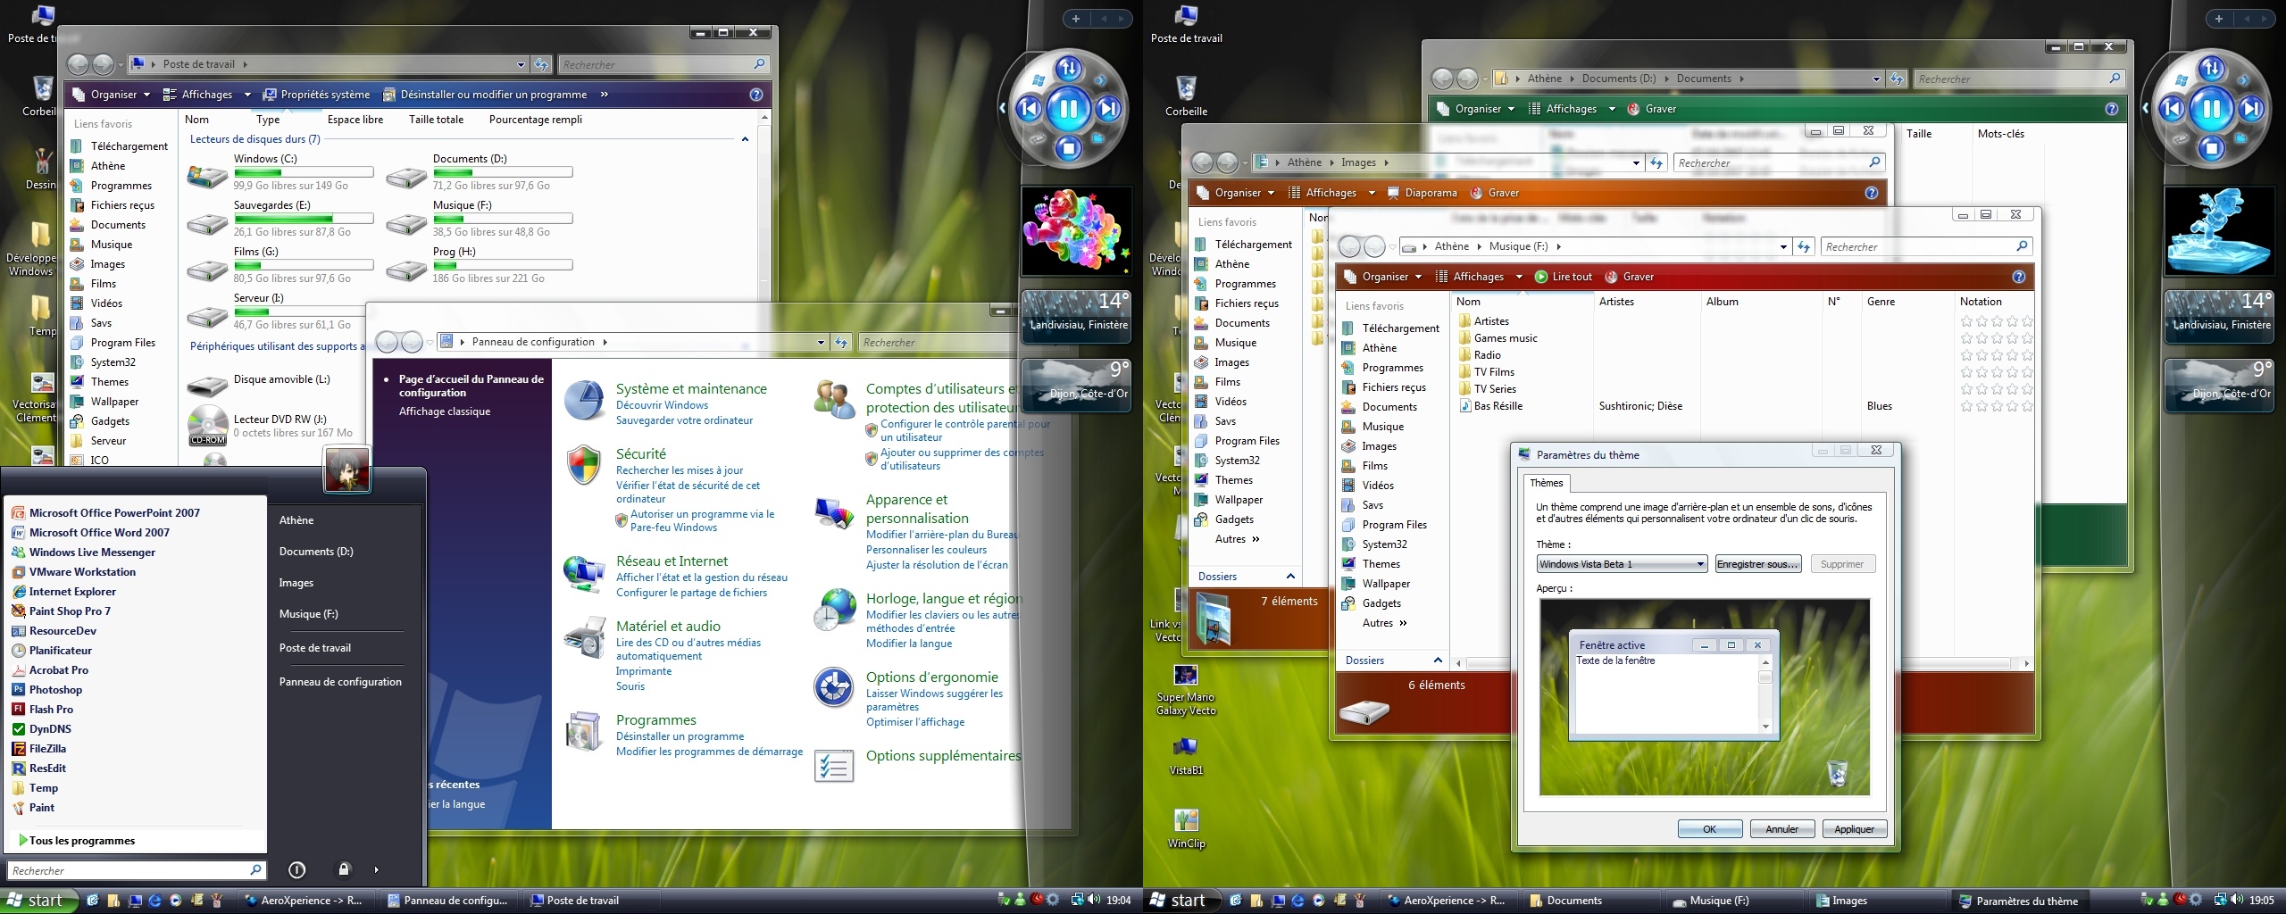The height and width of the screenshot is (914, 2286).
Task: Click the Appliquer button in theme dialog
Action: [x=1854, y=829]
